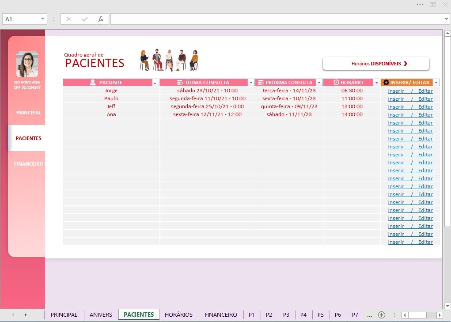Show more sheet tabs with ellipsis

pyautogui.click(x=370, y=315)
